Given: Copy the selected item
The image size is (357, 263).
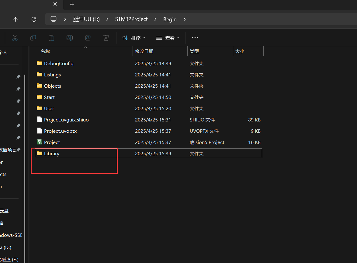Looking at the screenshot, I should 33,38.
